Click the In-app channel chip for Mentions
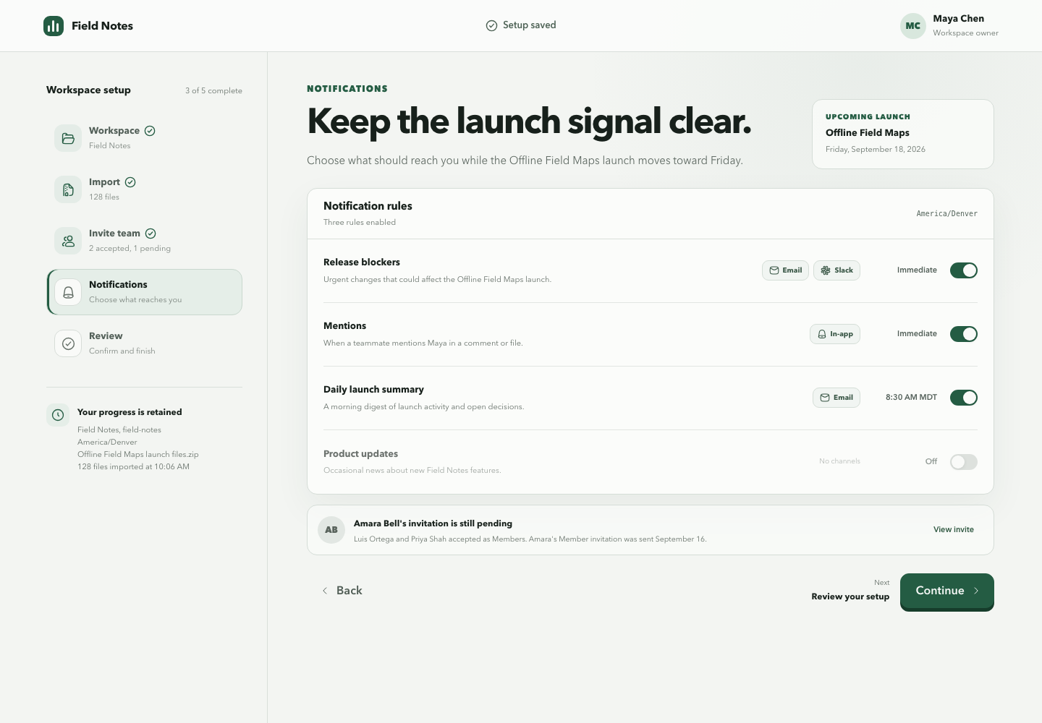This screenshot has width=1042, height=723. point(835,334)
